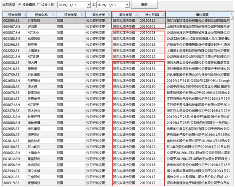This screenshot has width=235, height=187.
Task: Open the 证券名称 column filter icon
Action: point(53,15)
